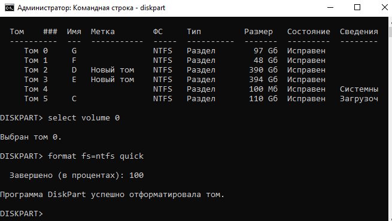This screenshot has width=392, height=221.
Task: Click the 'Тип' column header
Action: pyautogui.click(x=194, y=32)
